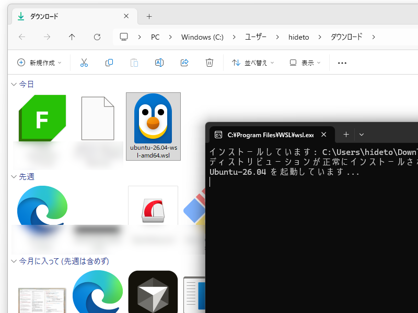The width and height of the screenshot is (418, 313).
Task: Click the Share icon in the toolbar
Action: click(184, 63)
